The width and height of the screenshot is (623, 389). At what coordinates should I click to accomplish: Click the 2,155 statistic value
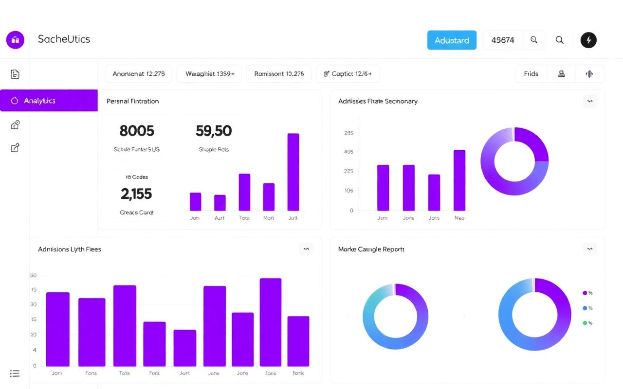tap(136, 194)
